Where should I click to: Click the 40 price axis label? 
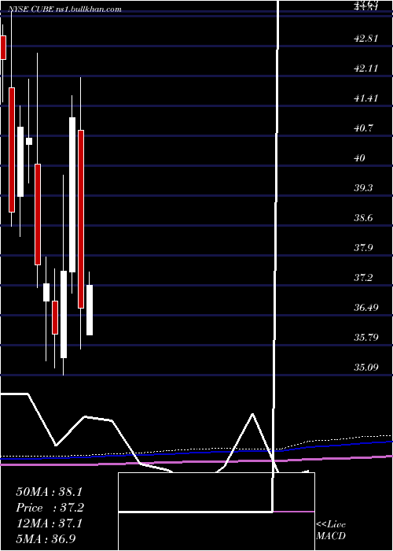(360, 157)
